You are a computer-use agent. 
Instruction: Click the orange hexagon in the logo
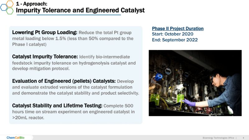(10, 4)
